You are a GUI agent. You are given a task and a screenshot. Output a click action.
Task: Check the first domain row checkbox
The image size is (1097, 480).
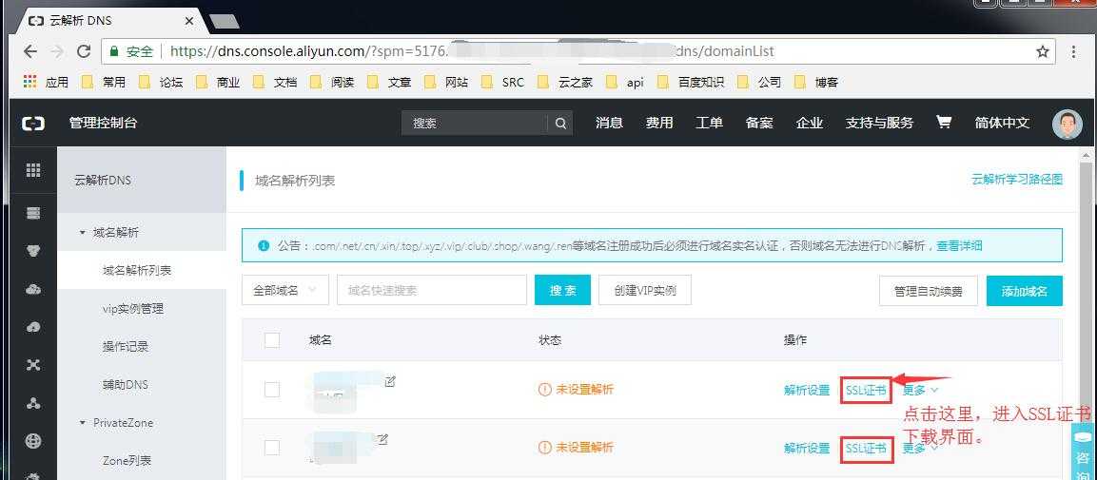tap(272, 390)
